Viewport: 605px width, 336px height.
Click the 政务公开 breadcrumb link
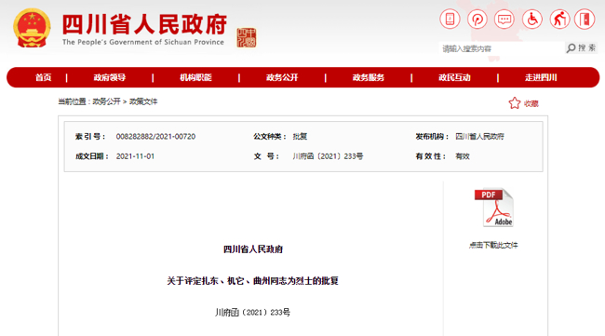pyautogui.click(x=106, y=101)
